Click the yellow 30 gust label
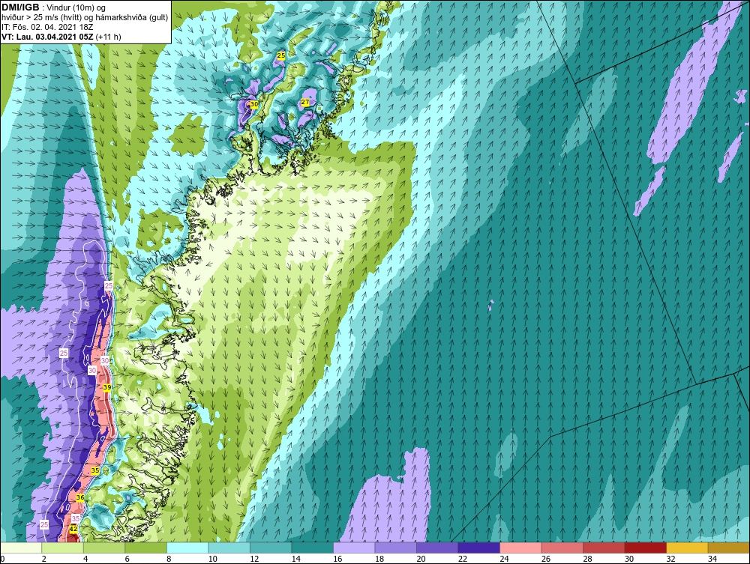750x564 pixels. click(x=254, y=104)
